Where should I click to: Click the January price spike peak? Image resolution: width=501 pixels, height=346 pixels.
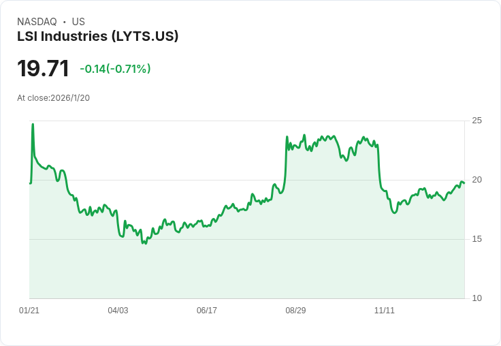coord(33,125)
